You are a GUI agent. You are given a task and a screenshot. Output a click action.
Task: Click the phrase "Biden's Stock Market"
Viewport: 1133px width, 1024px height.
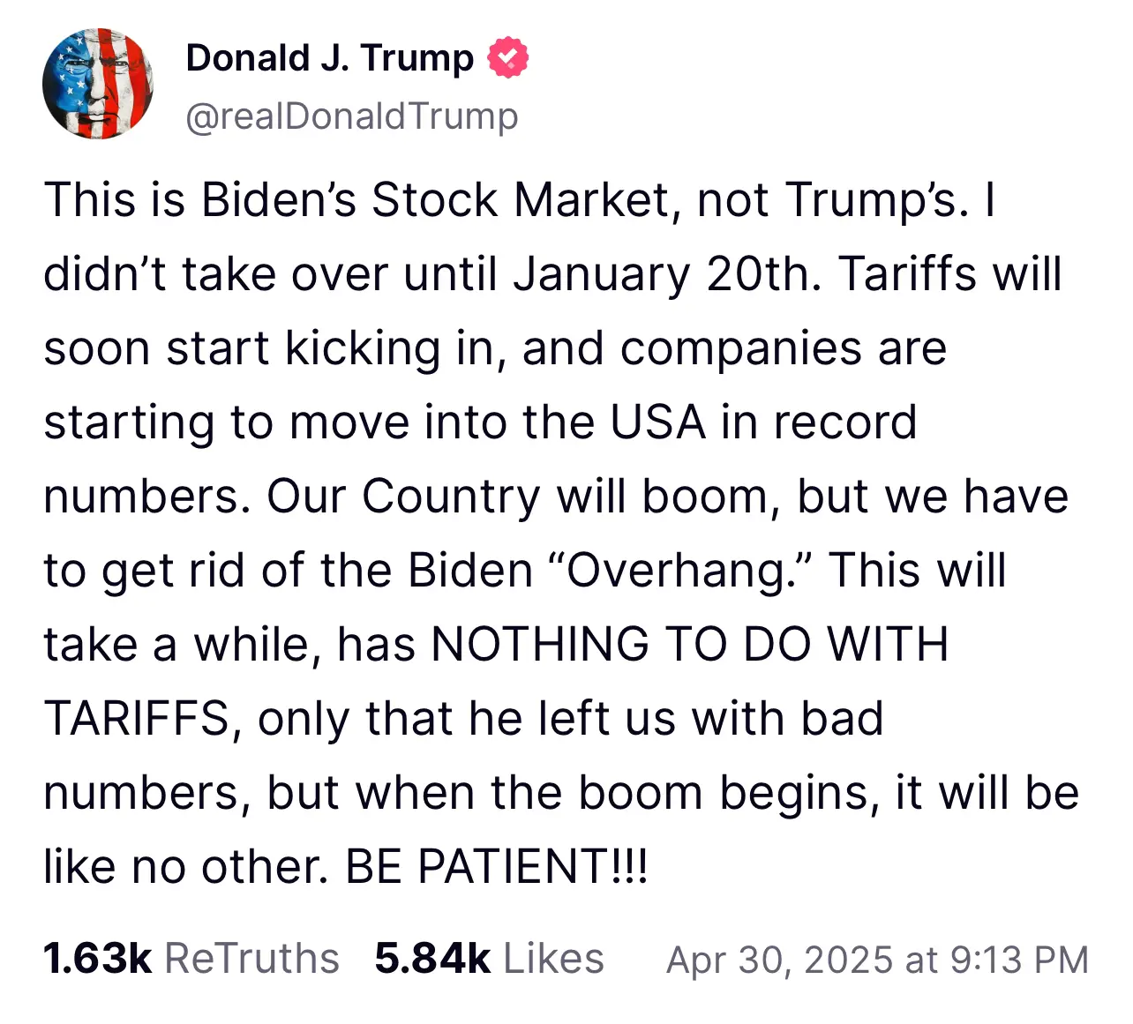click(x=438, y=199)
